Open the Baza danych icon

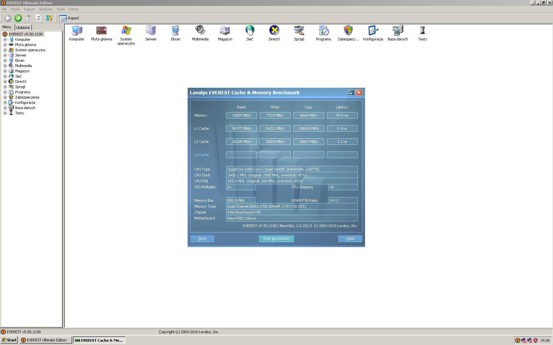click(x=398, y=31)
